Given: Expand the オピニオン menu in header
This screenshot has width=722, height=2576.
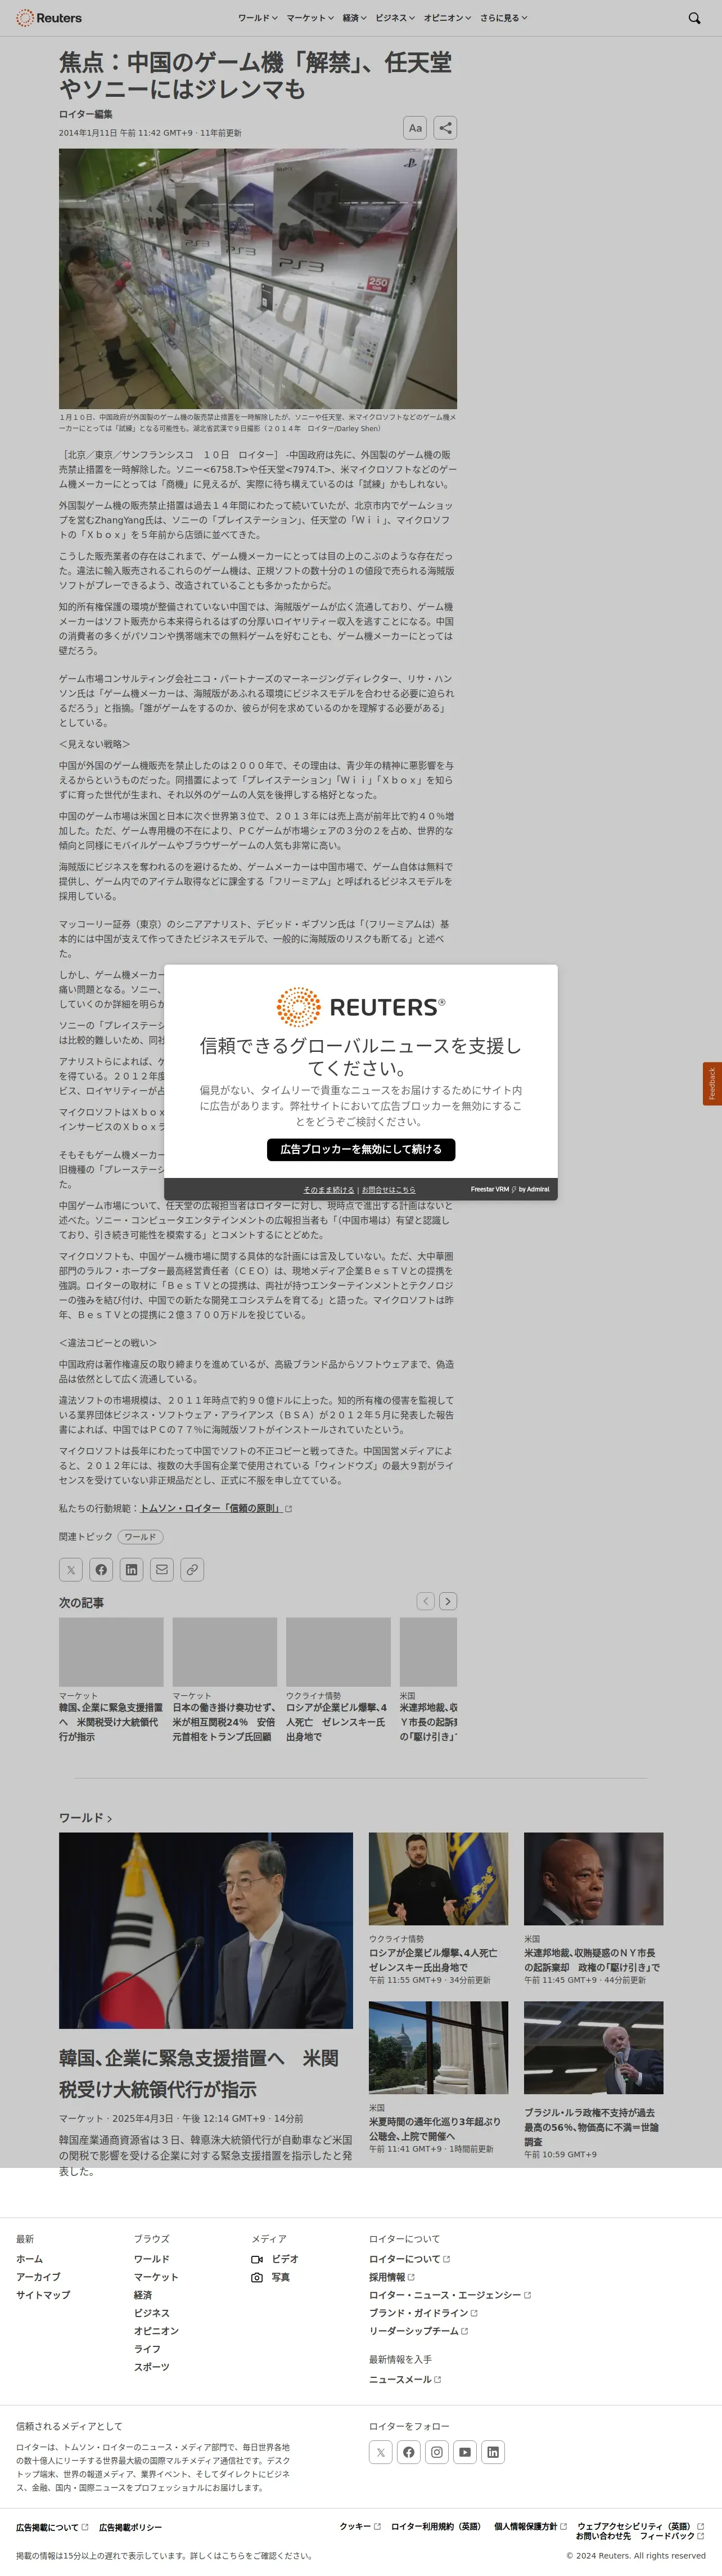Looking at the screenshot, I should (446, 18).
